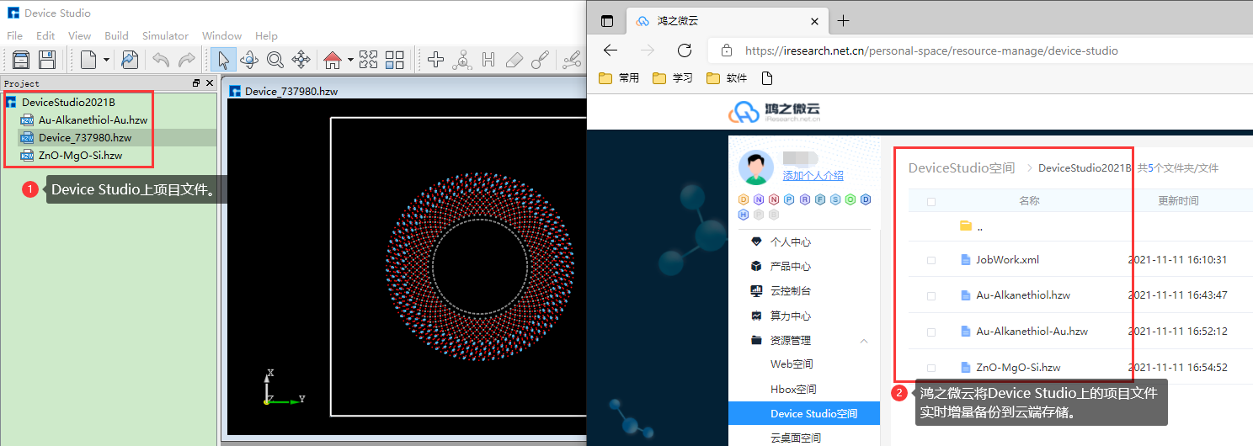Activate the zoom magnifier tool
The width and height of the screenshot is (1253, 446).
[x=275, y=59]
